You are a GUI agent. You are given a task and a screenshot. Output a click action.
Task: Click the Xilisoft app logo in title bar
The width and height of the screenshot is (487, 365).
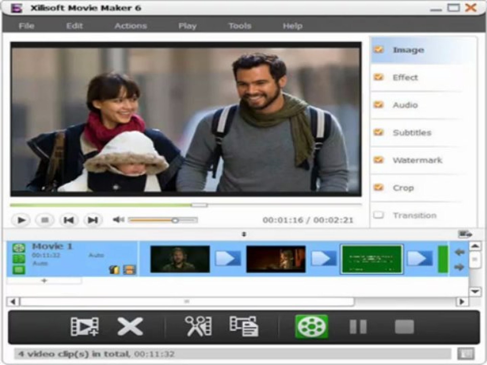pos(17,8)
